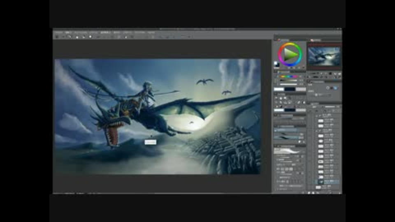The width and height of the screenshot is (395, 222).
Task: Click the blue round icon in the tool property panel
Action: [335, 88]
